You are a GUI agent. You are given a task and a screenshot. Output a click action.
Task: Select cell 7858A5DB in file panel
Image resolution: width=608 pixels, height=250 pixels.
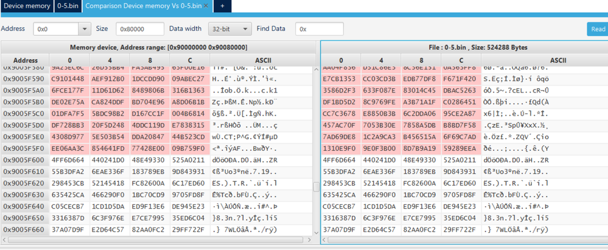point(421,125)
